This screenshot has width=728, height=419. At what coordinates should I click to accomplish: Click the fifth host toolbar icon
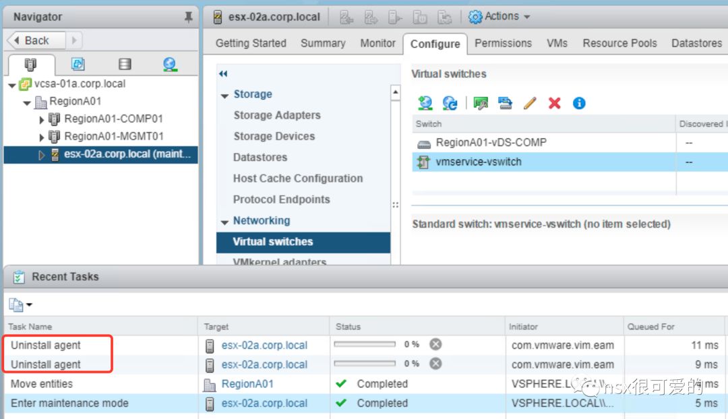pyautogui.click(x=444, y=18)
